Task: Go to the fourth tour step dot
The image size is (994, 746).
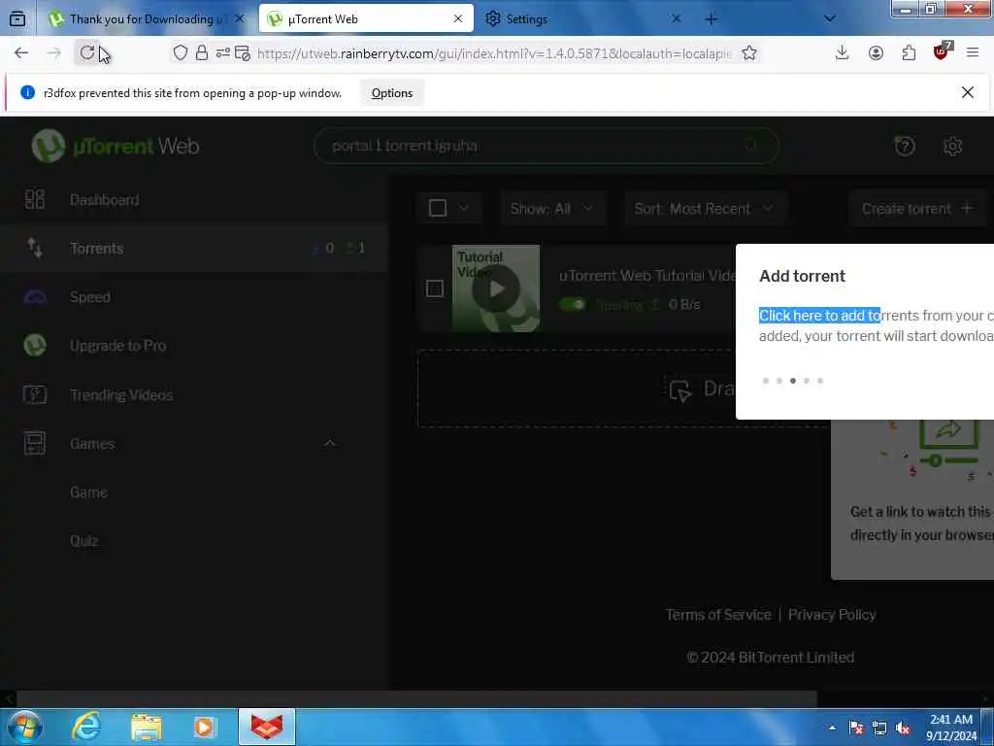Action: coord(807,381)
